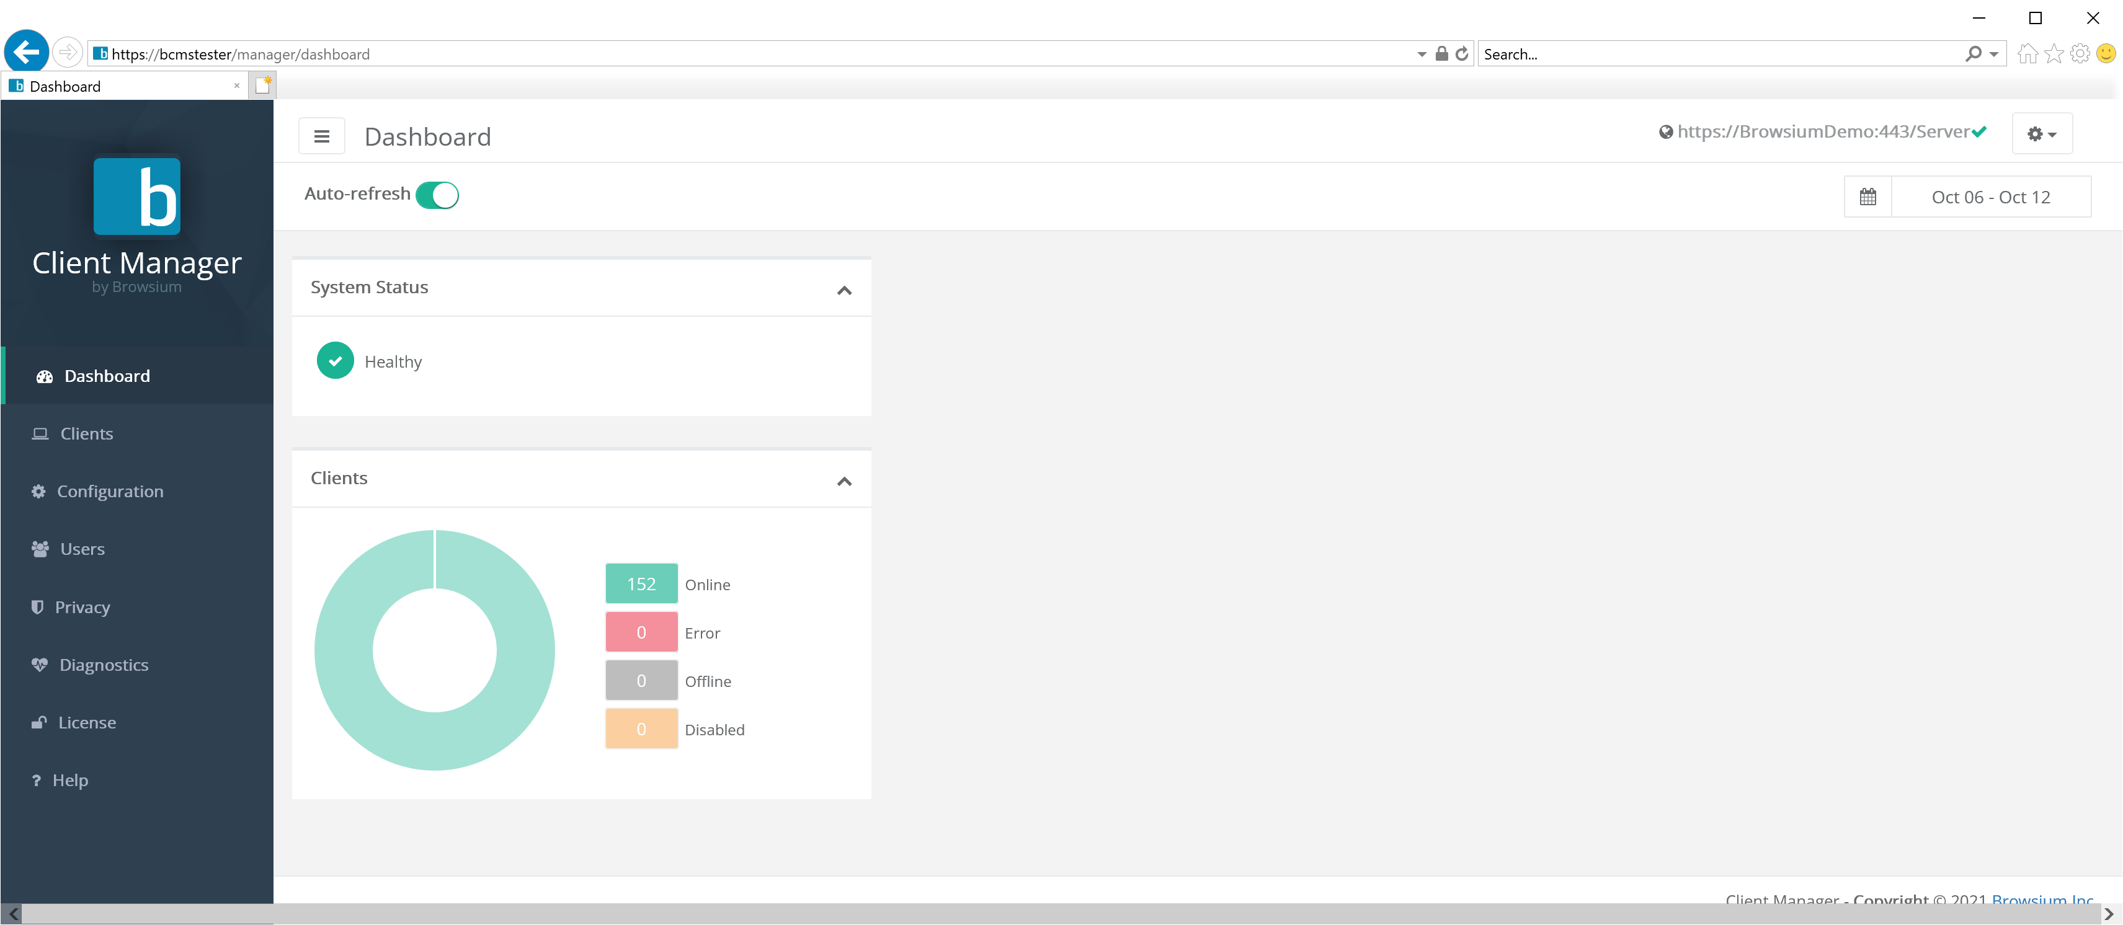Open the settings gear dropdown at top right
Screen dimensions: 2123x925
click(2041, 133)
